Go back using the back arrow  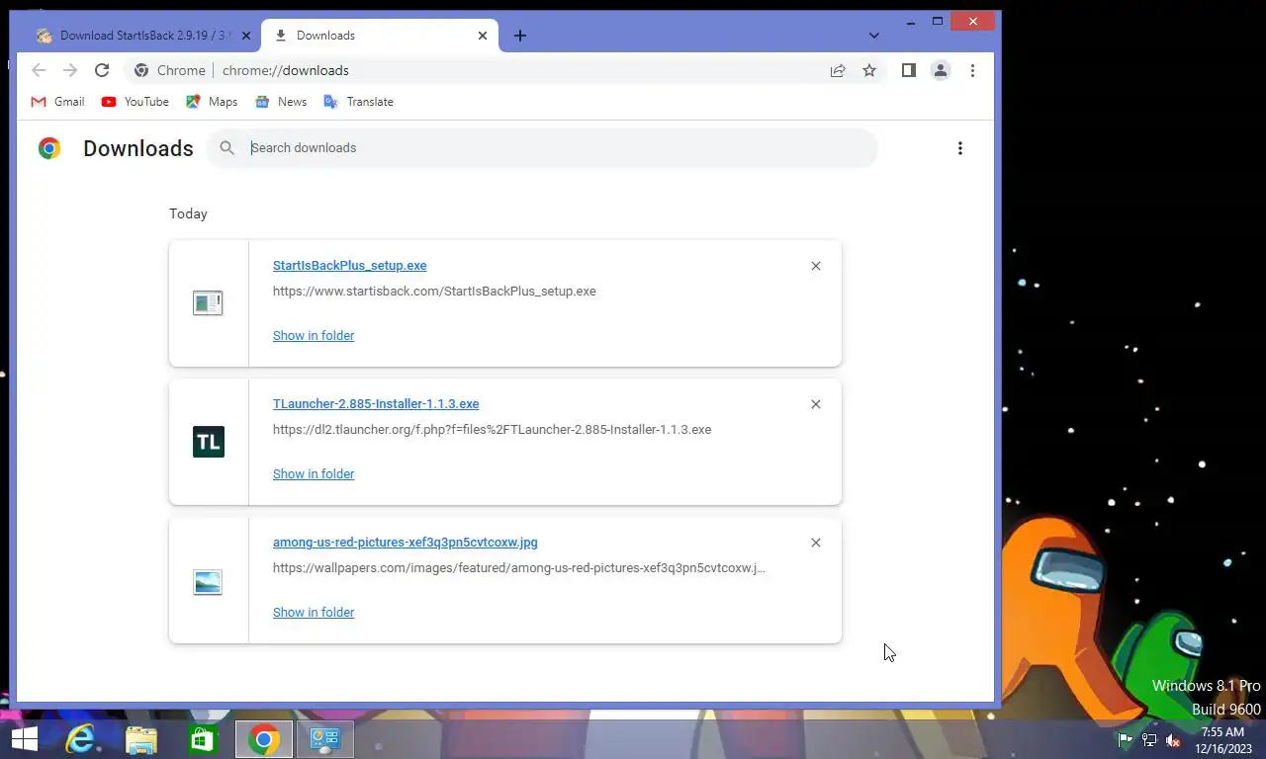point(39,70)
